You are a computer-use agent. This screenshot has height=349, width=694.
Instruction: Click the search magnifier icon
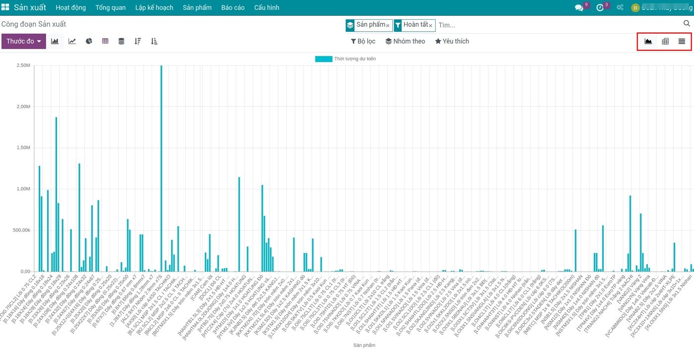coord(687,24)
